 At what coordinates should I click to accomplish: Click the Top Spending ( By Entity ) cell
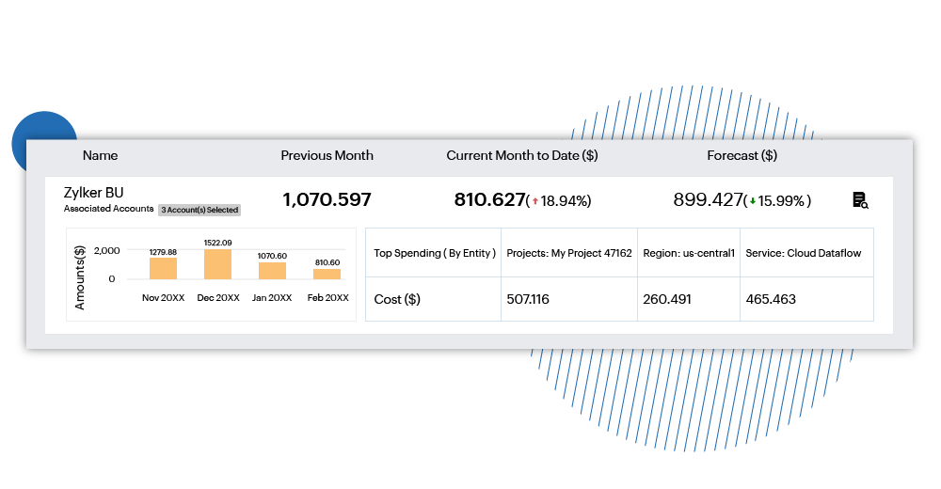tap(433, 253)
